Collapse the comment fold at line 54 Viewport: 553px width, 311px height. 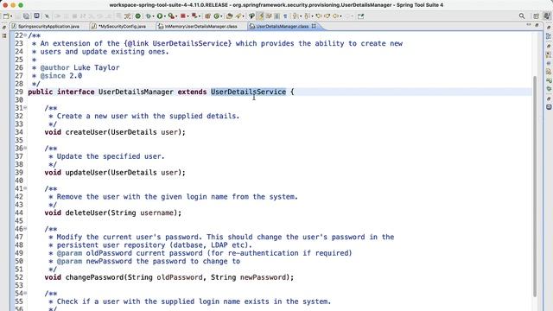tap(25, 294)
